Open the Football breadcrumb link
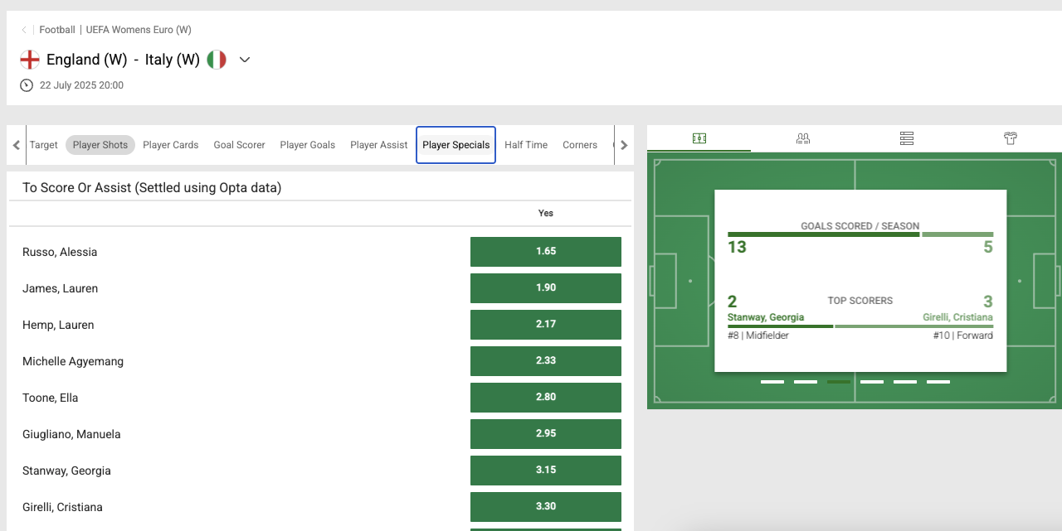 pos(57,30)
